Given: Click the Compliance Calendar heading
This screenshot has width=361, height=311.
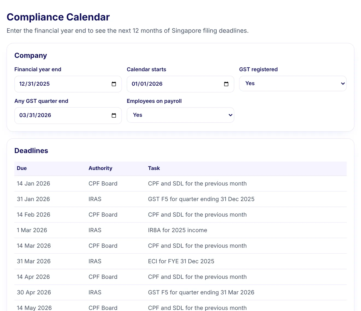Looking at the screenshot, I should [58, 17].
